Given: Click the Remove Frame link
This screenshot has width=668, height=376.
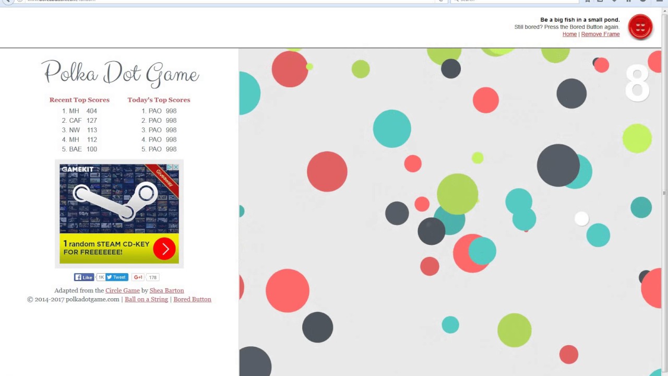Looking at the screenshot, I should pos(600,34).
